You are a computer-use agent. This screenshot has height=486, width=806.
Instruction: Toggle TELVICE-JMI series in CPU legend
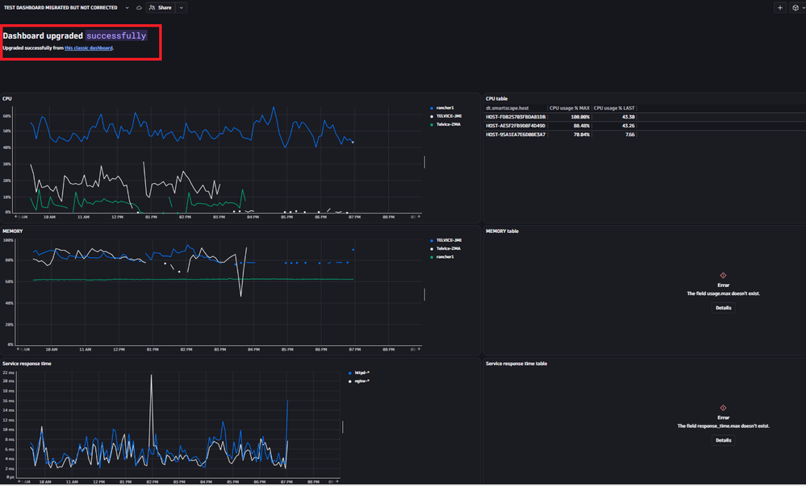pos(445,117)
